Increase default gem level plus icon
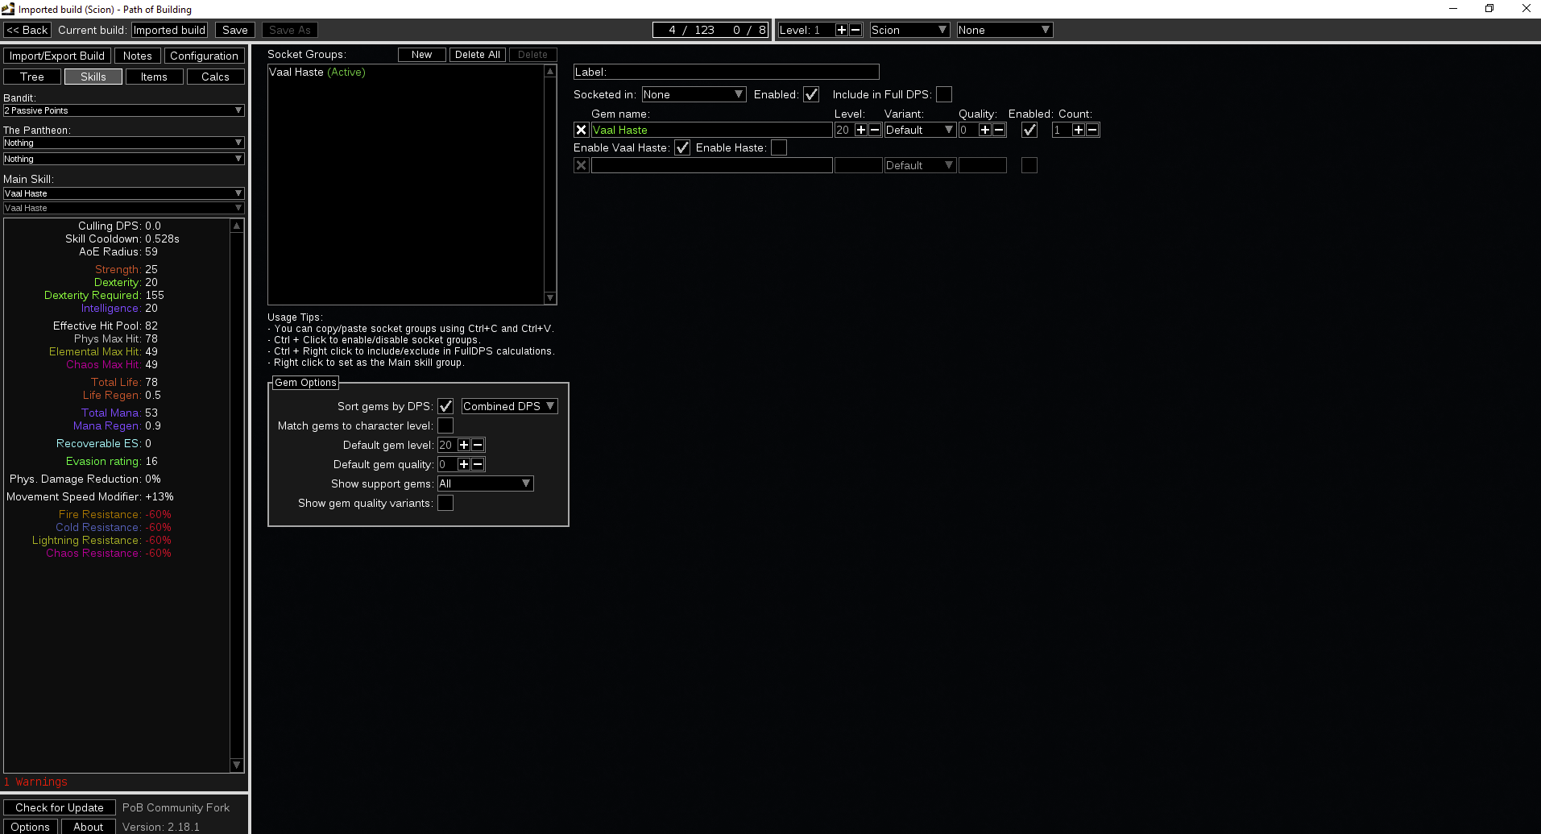The image size is (1541, 834). 464,445
